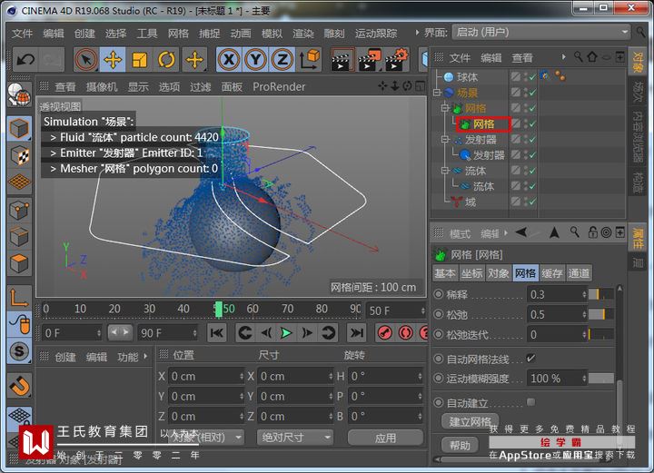
Task: Collapse the 流体 parent tree node
Action: pos(445,171)
